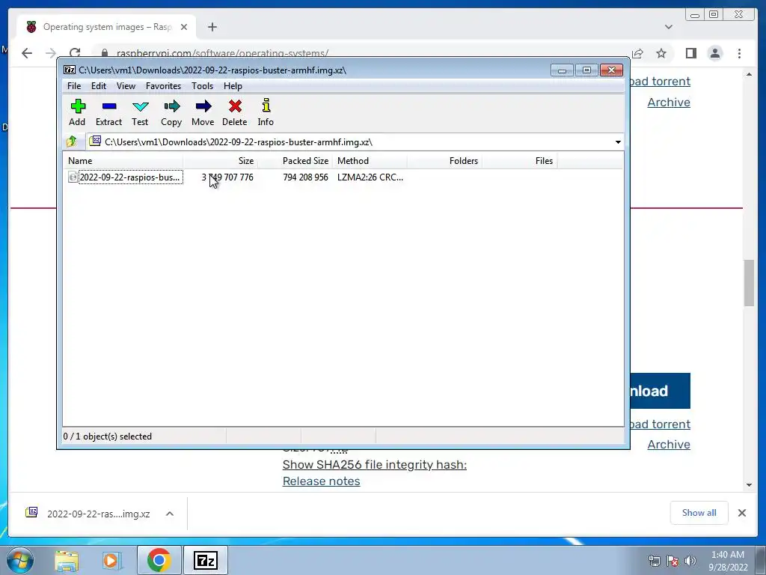Click the 7z icon in the title bar

pyautogui.click(x=70, y=70)
